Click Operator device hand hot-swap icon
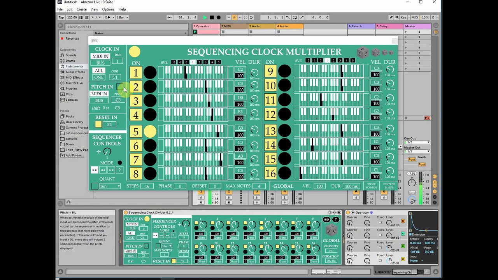Viewport: 498px width, 280px height. (x=371, y=212)
